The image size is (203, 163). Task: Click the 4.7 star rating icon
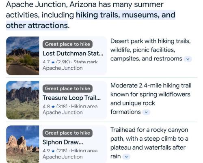(53, 62)
